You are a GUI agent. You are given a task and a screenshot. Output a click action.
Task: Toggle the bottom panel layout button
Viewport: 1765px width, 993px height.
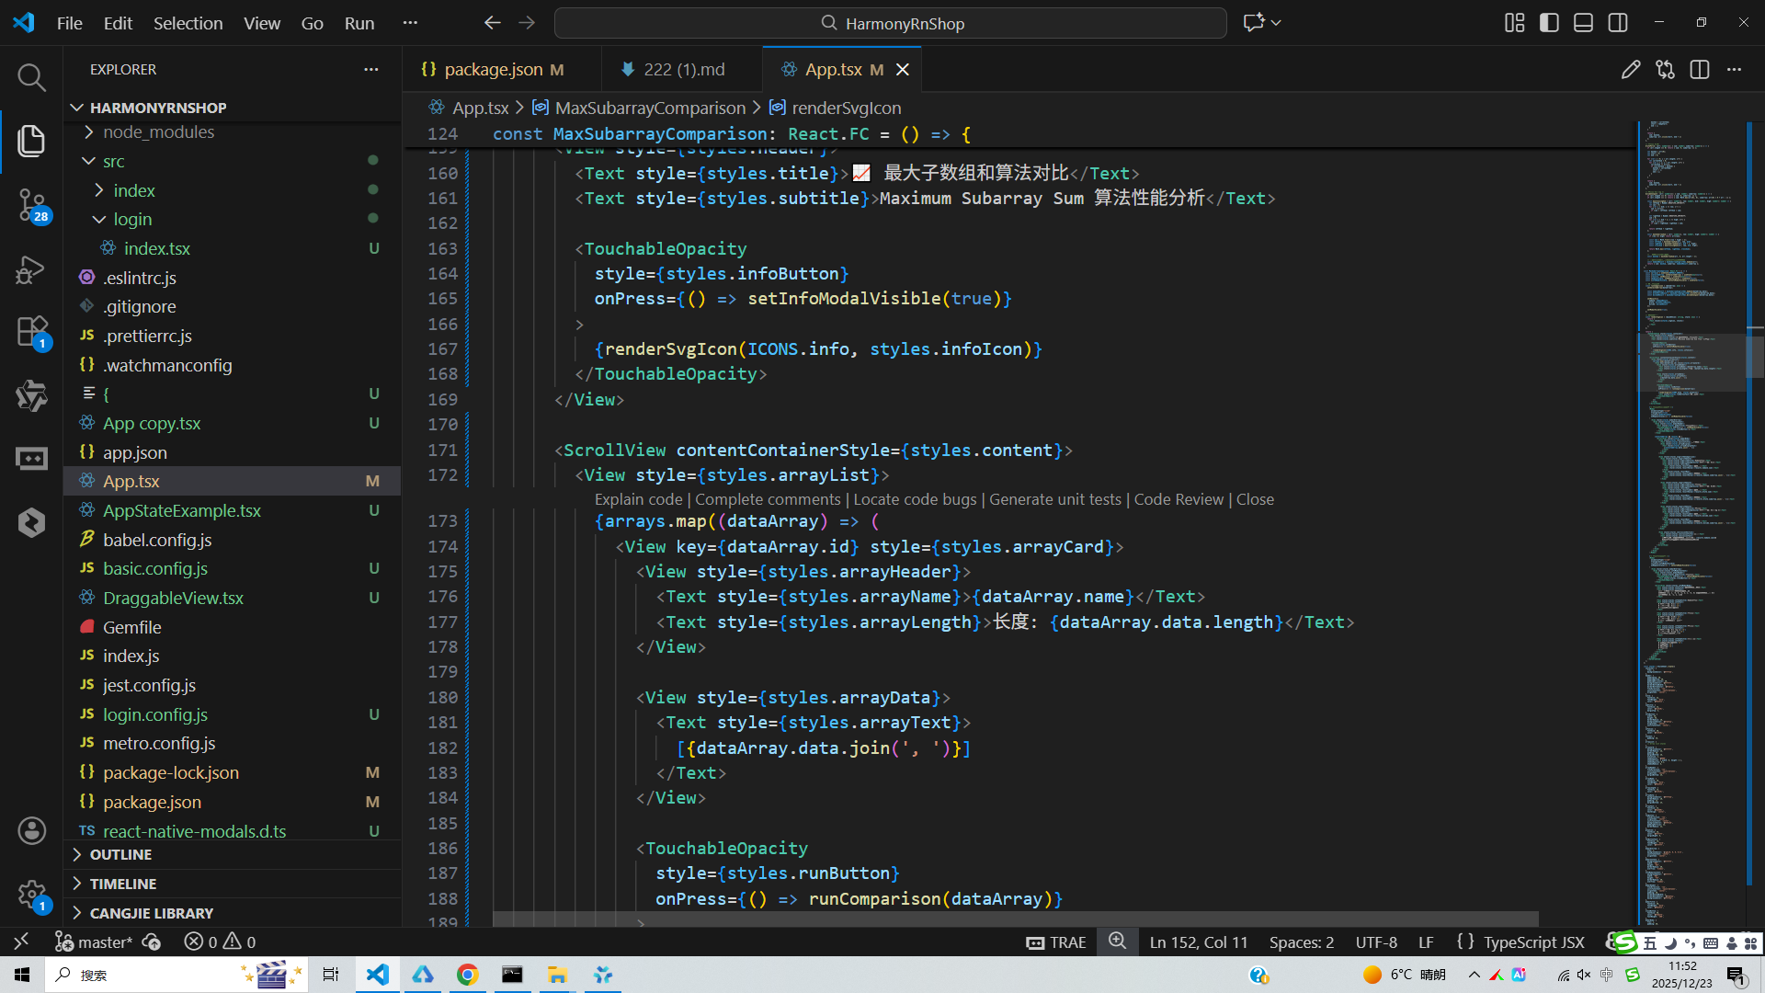pyautogui.click(x=1583, y=23)
